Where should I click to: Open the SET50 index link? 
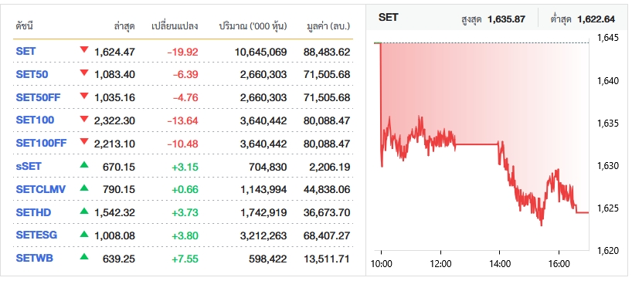click(32, 74)
